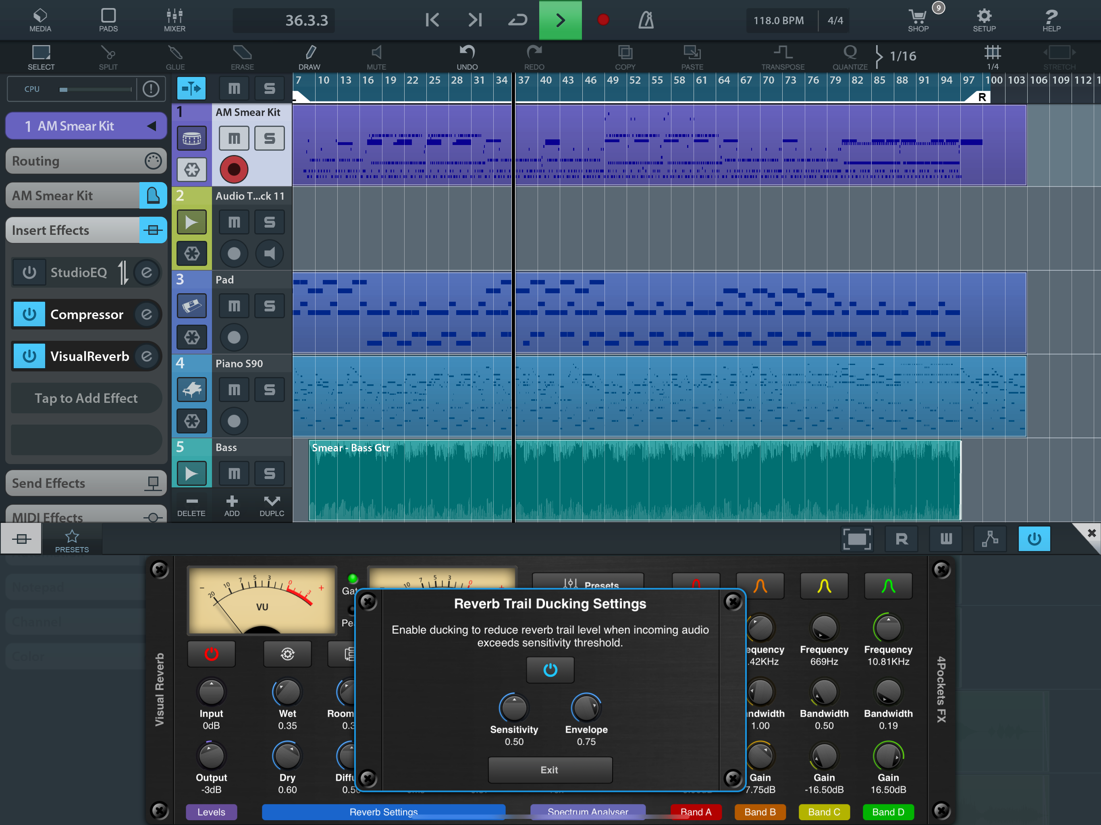Open the Mixer panel

click(x=174, y=20)
